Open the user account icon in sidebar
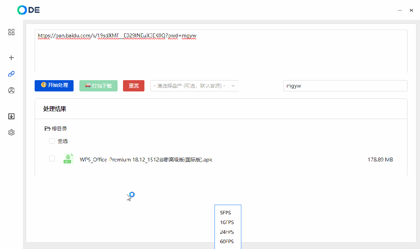Viewport: 420px width, 249px height. pos(11,91)
